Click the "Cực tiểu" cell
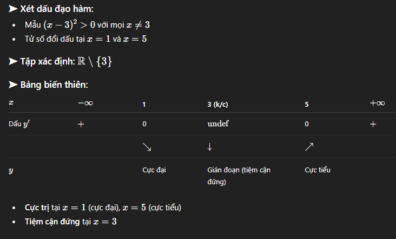Image resolution: width=396 pixels, height=239 pixels. (x=318, y=170)
